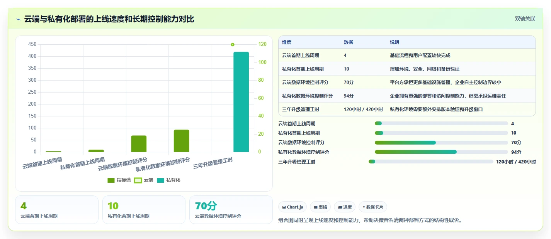Click the 维度 table column header

coord(287,42)
